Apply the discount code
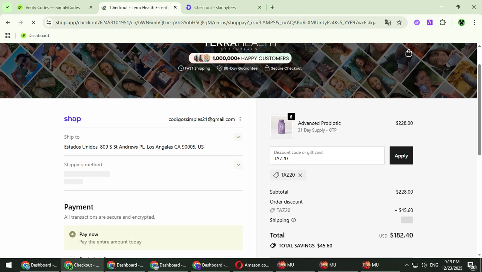482x272 pixels. click(401, 155)
